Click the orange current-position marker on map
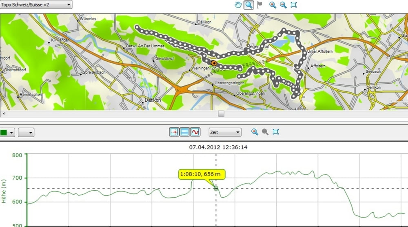 [214, 63]
